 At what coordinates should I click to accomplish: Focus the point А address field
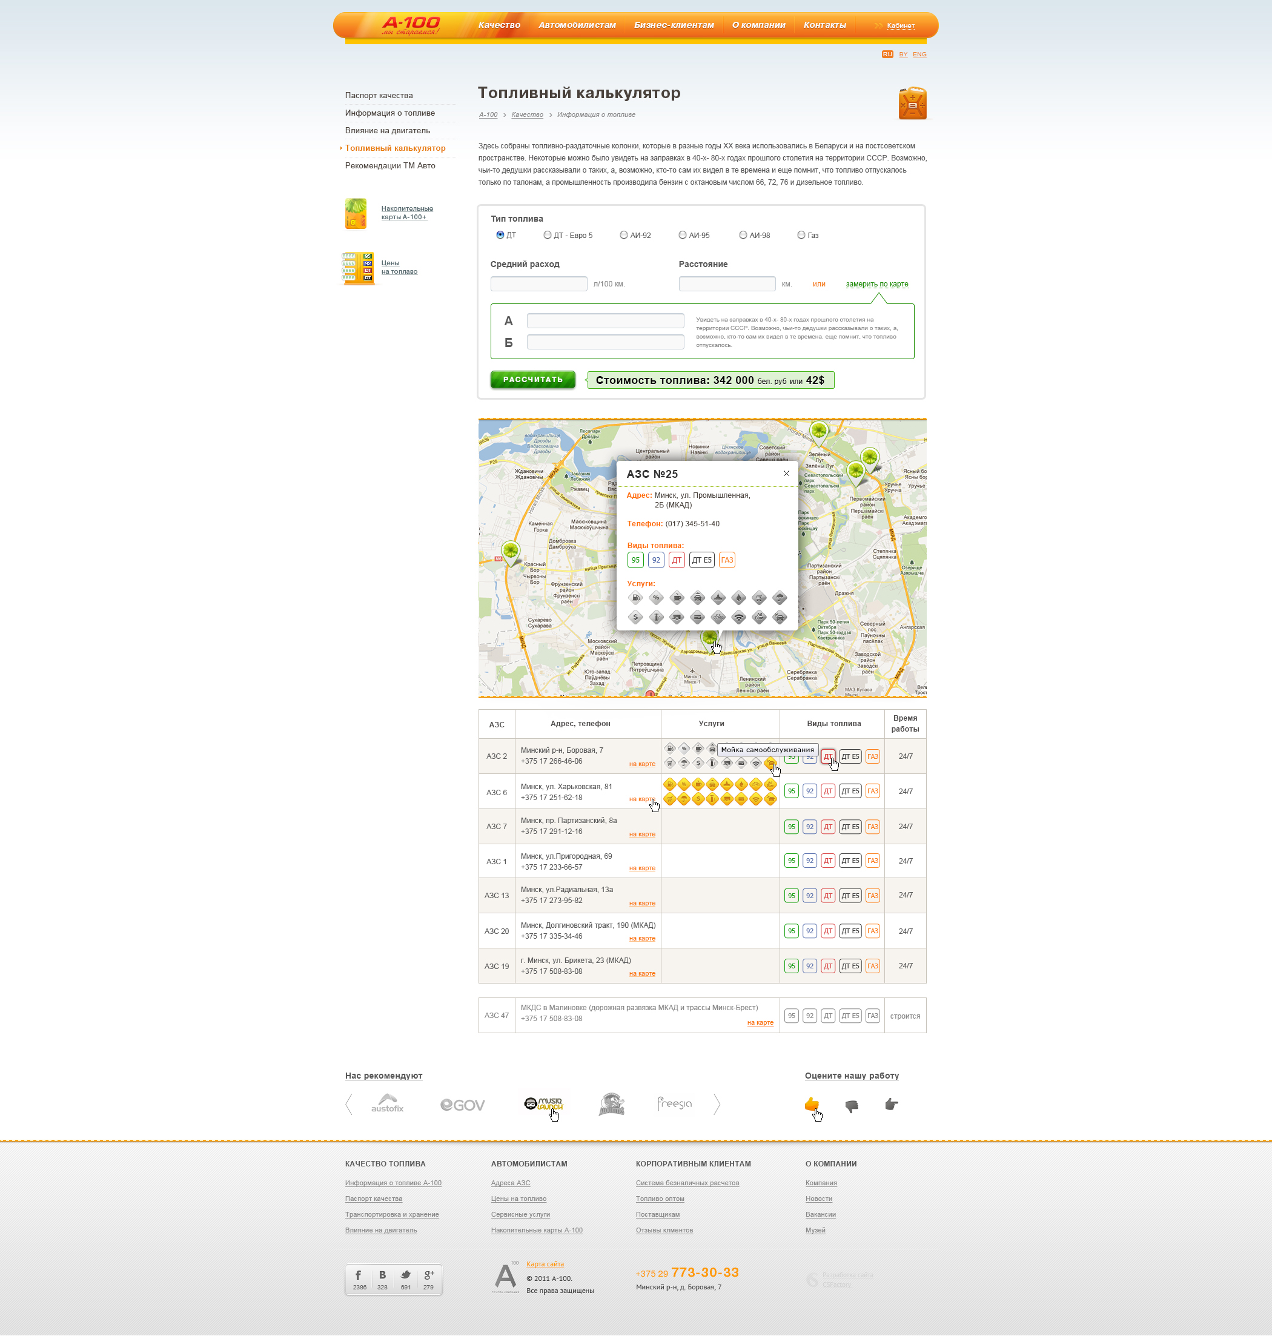point(606,320)
